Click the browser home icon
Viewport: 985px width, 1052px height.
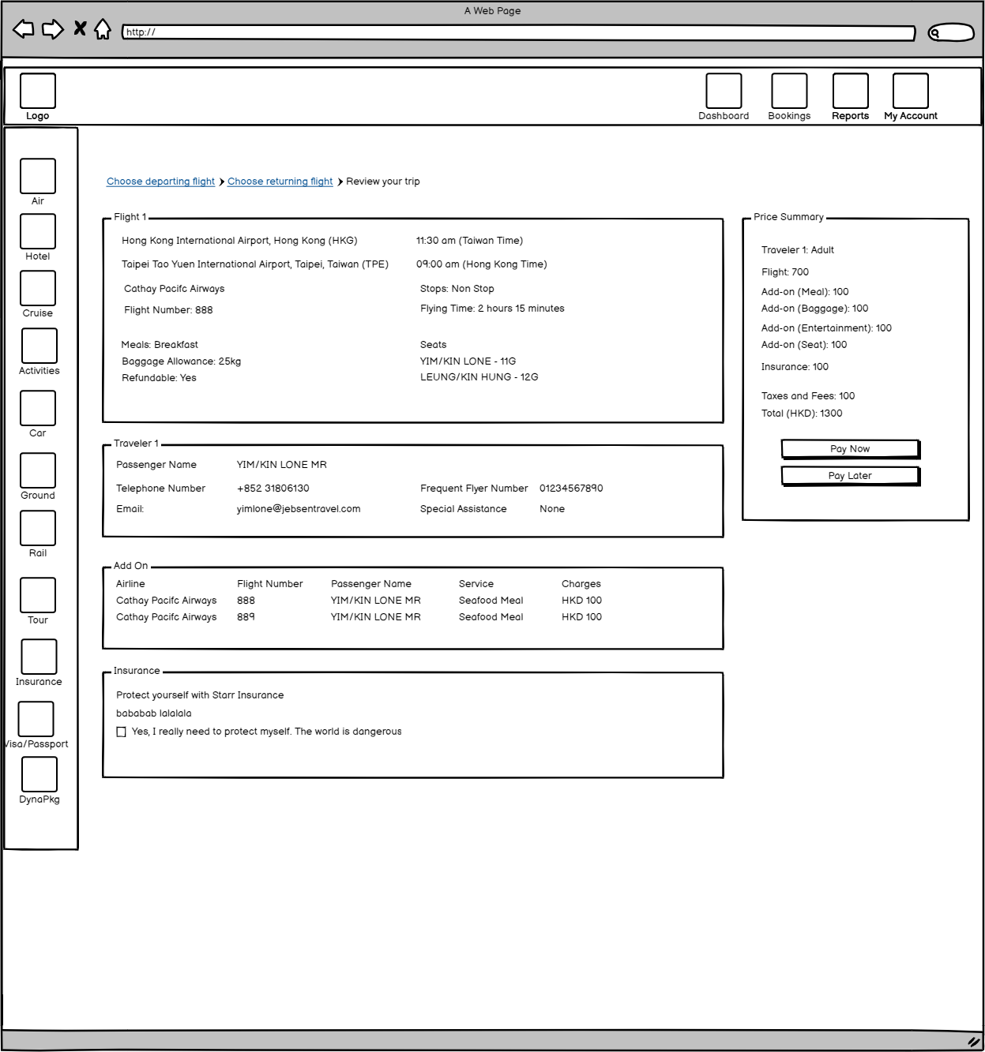(x=103, y=29)
